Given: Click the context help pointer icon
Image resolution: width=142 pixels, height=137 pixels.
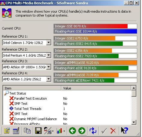Looking at the screenshot, I should click(x=125, y=130).
